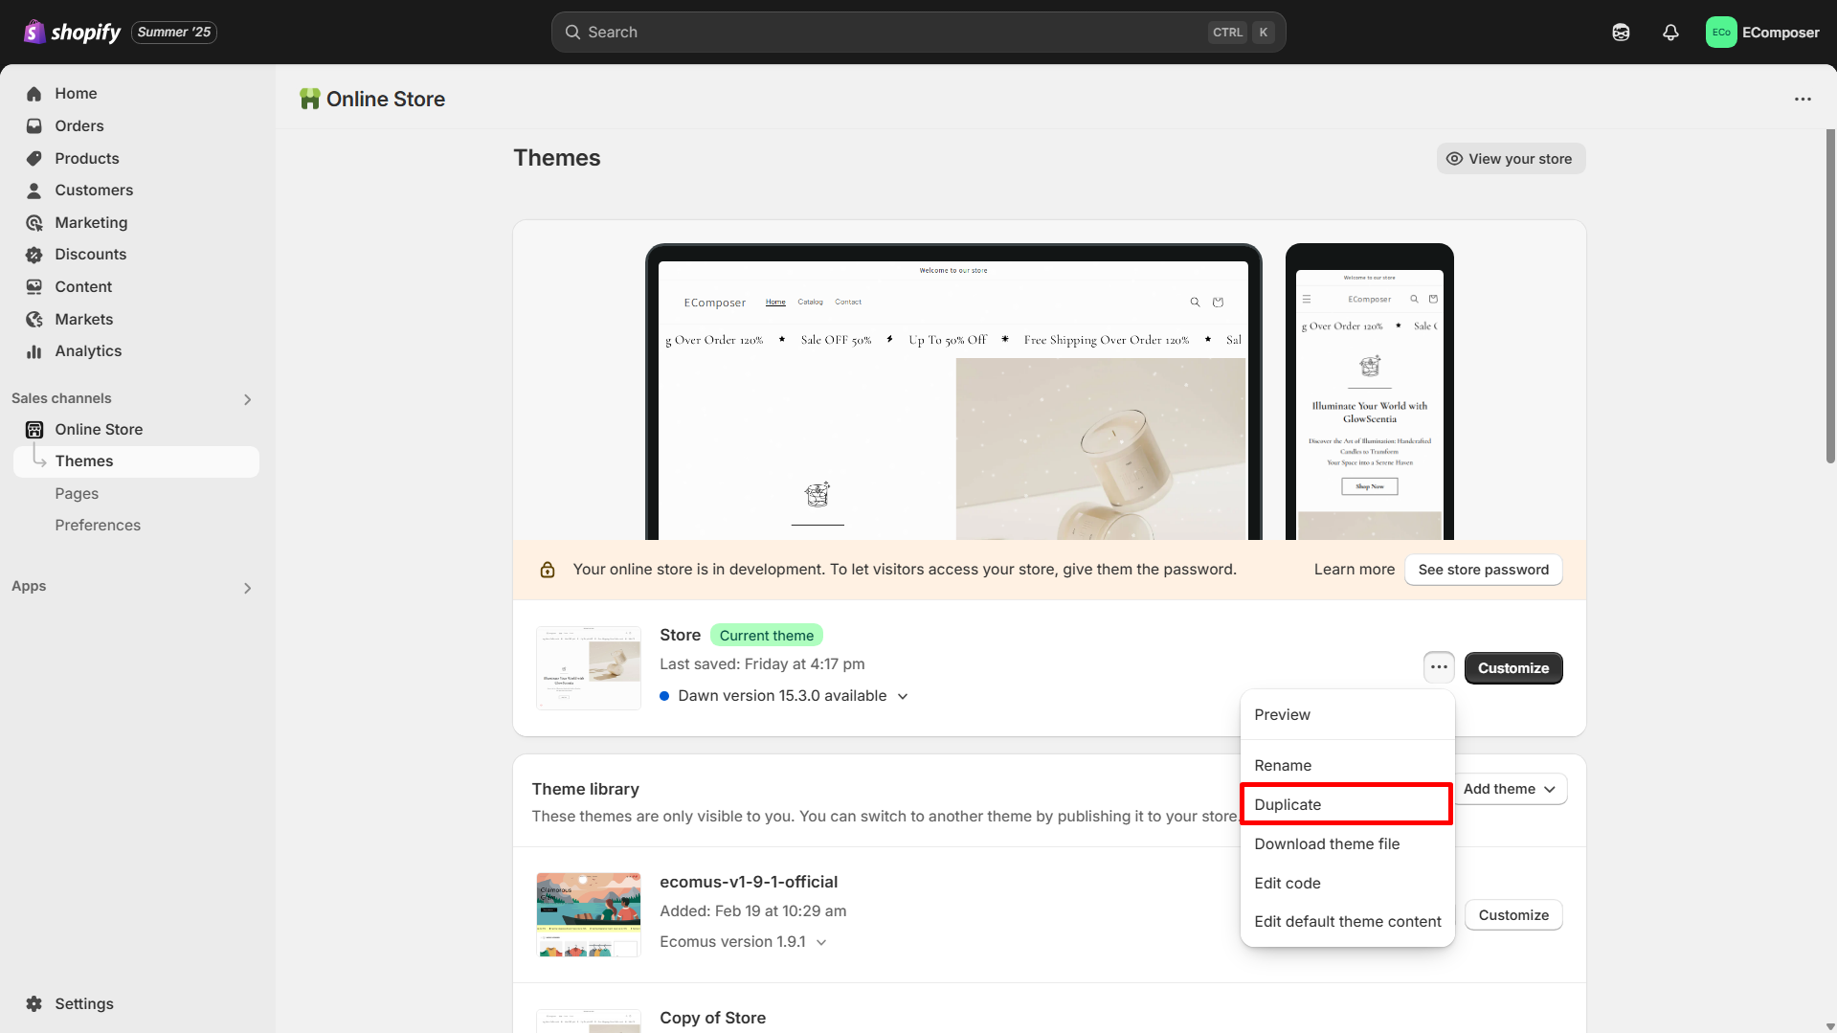
Task: Select Rename from the theme menu
Action: (1347, 766)
